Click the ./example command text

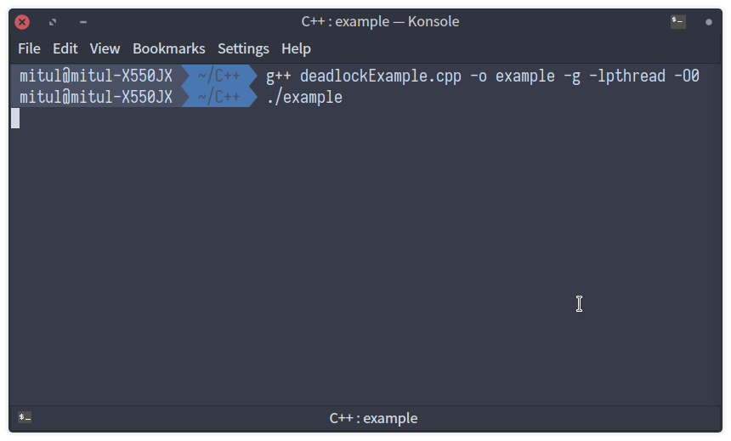pos(304,98)
